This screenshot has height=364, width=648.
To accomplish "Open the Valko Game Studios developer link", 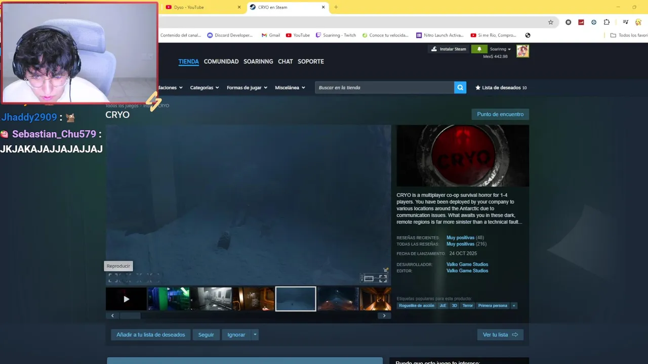I will point(467,264).
